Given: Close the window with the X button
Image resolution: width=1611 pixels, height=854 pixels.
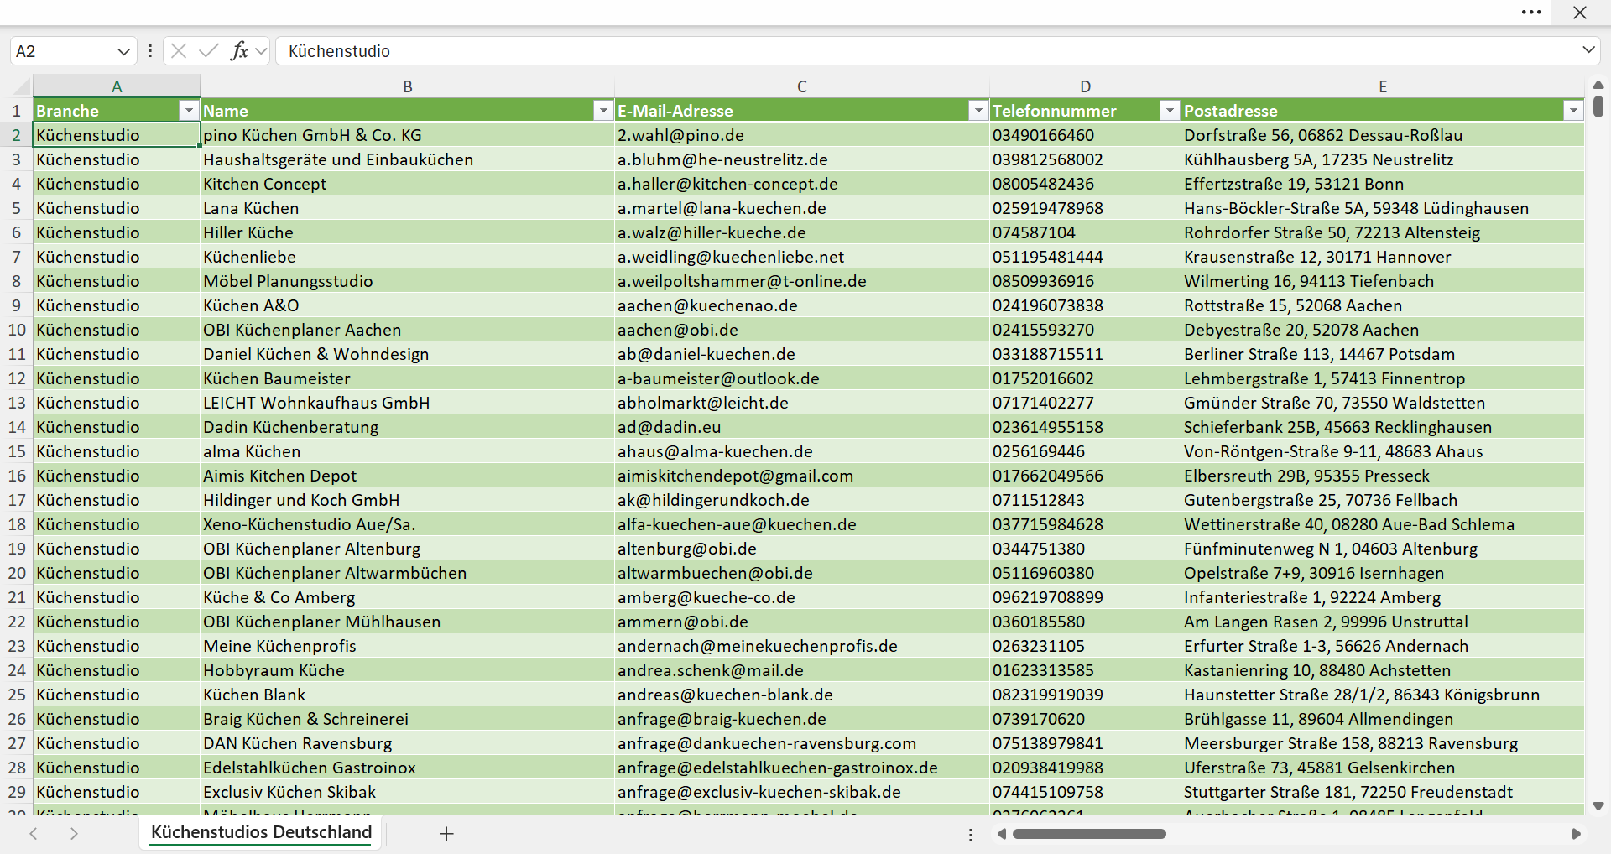Looking at the screenshot, I should coord(1579,13).
